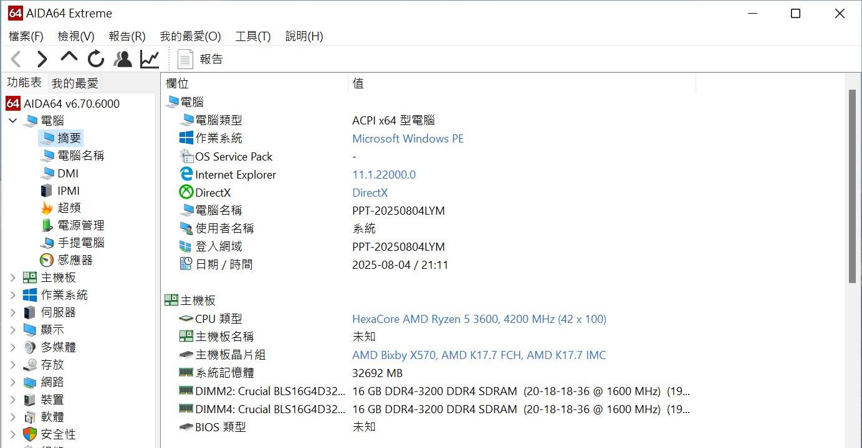Open the 說明(H) menu

(304, 36)
